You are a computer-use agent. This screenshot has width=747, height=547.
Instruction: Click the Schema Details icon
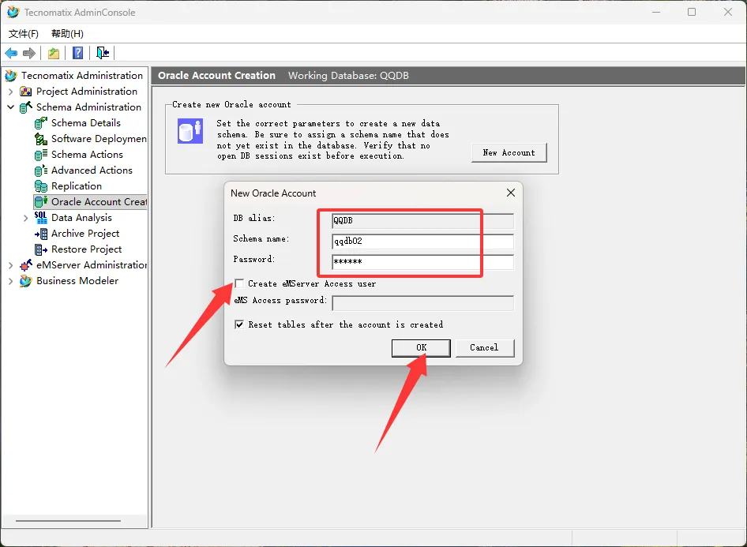coord(41,123)
